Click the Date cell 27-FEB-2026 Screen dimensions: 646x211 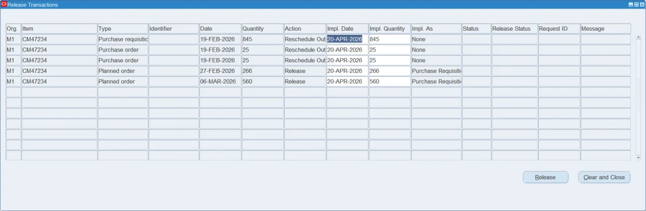pos(220,71)
